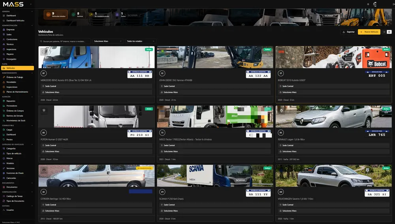This screenshot has width=395, height=224.
Task: Switch to grid view layout
Action: tap(389, 32)
